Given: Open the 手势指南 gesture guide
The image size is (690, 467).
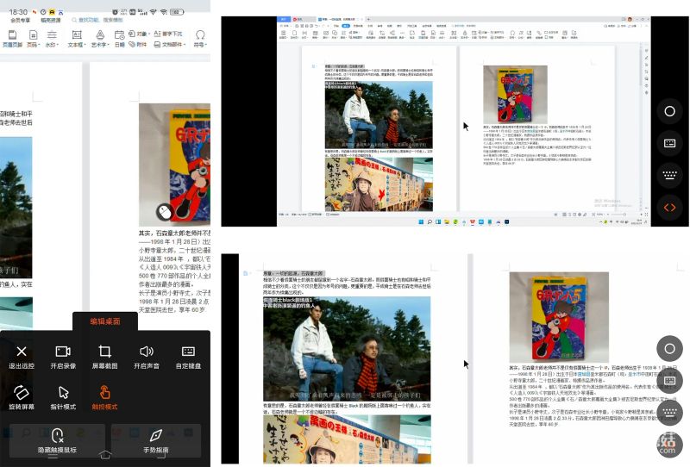Looking at the screenshot, I should [x=156, y=441].
